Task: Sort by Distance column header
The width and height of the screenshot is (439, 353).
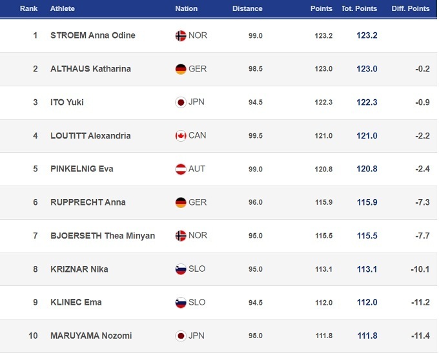Action: (x=247, y=9)
